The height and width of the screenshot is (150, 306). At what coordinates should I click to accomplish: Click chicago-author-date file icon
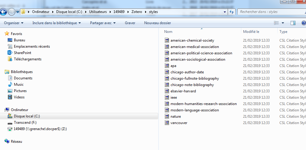(167, 72)
